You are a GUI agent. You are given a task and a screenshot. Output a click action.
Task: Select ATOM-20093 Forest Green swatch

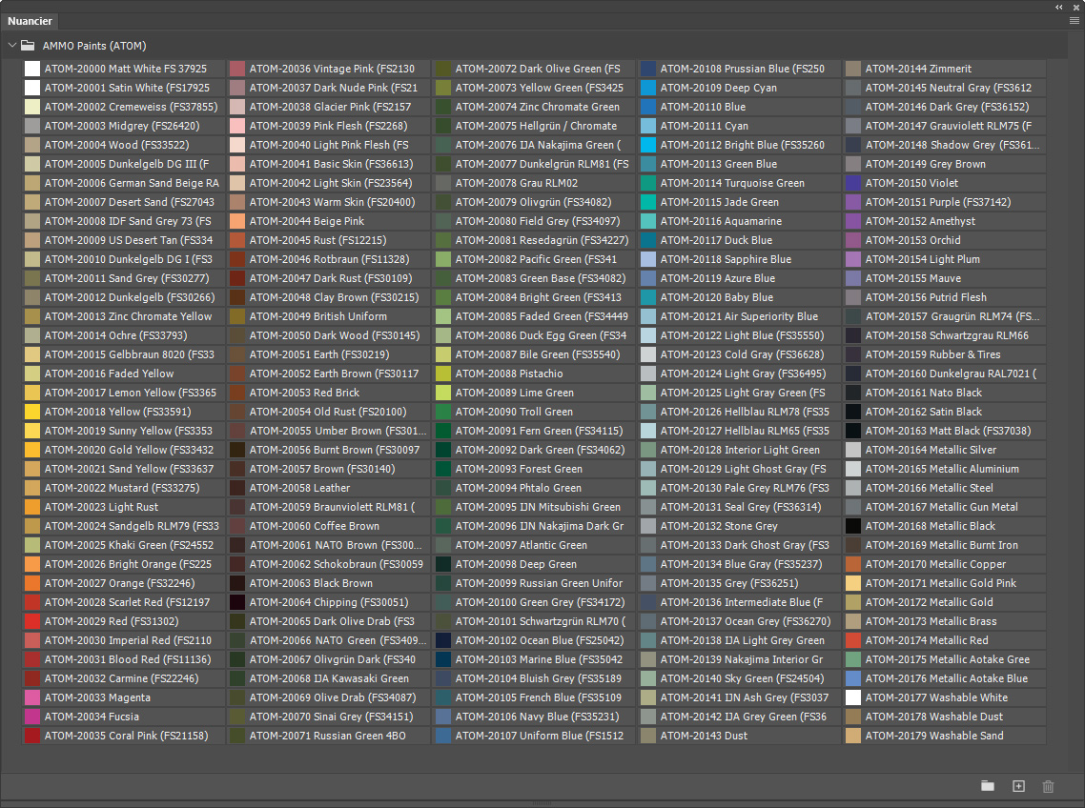click(x=443, y=469)
